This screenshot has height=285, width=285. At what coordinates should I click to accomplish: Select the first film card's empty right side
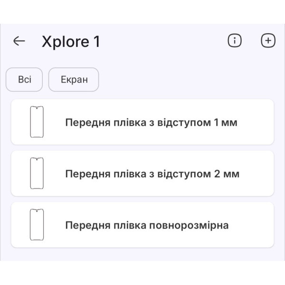point(256,122)
